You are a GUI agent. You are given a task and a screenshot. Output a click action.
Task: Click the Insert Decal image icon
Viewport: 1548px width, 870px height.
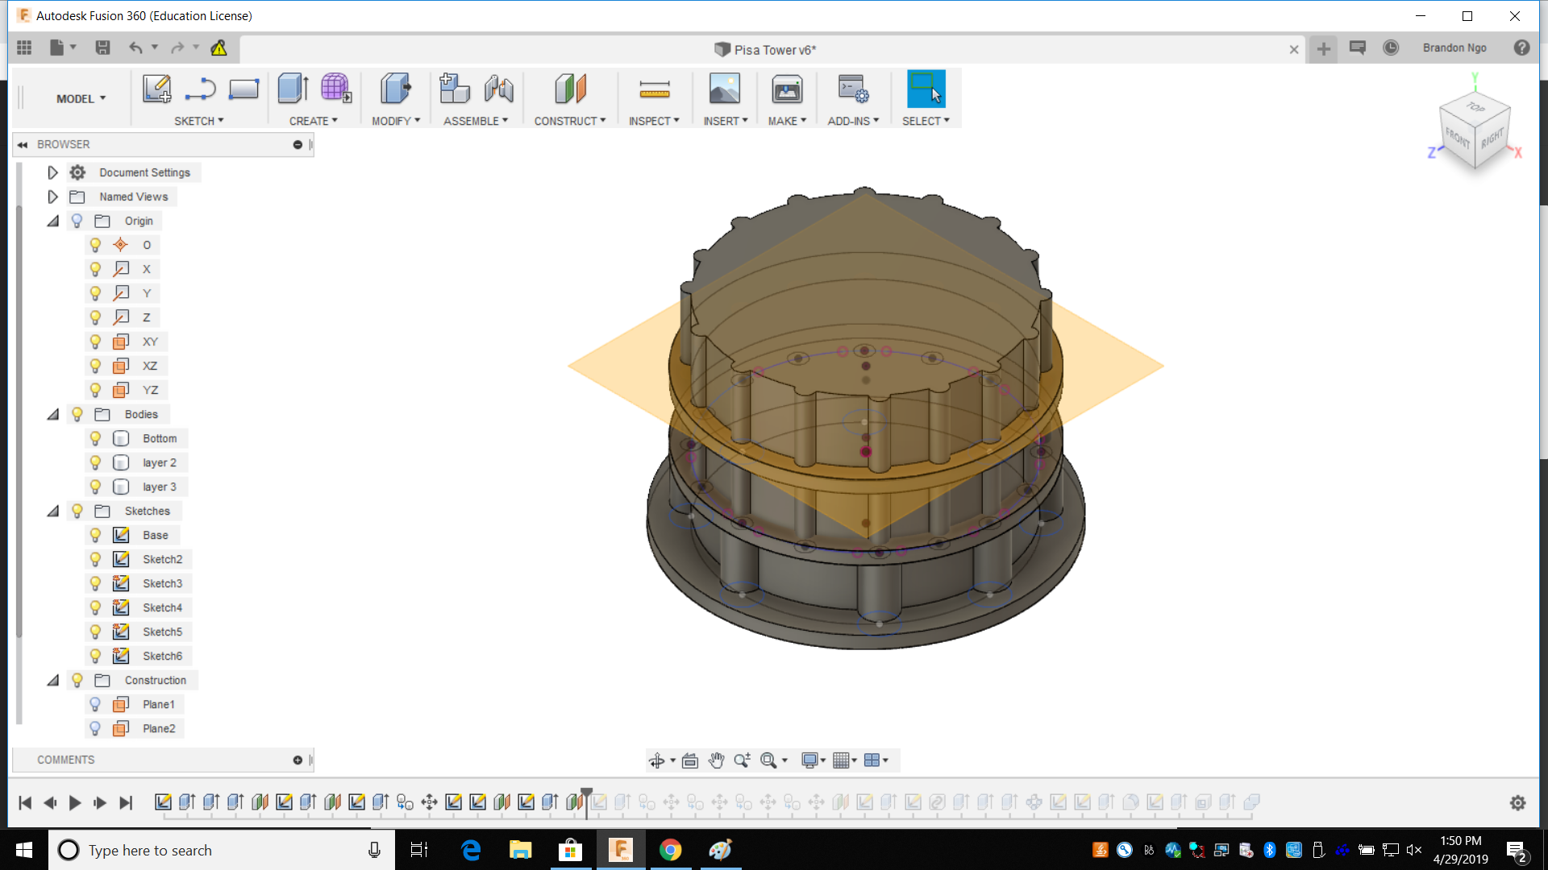[x=725, y=89]
